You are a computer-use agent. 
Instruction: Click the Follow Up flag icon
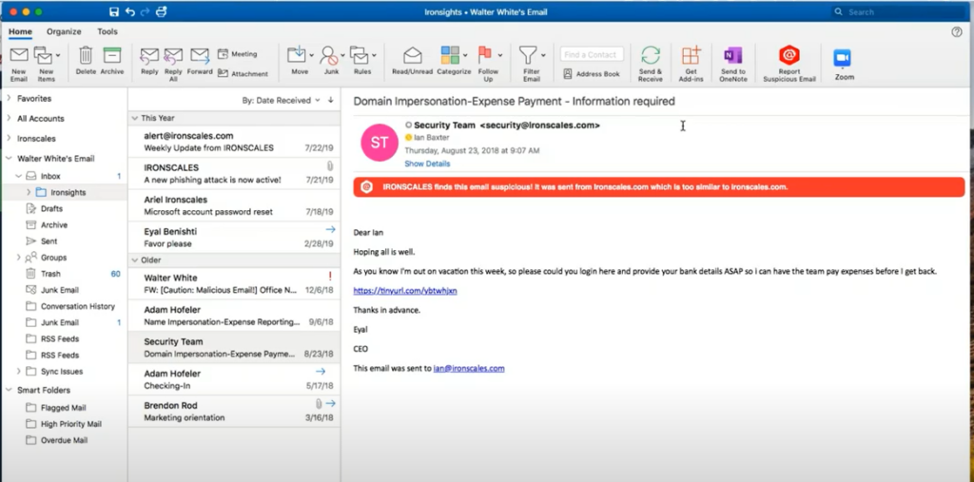(x=485, y=55)
